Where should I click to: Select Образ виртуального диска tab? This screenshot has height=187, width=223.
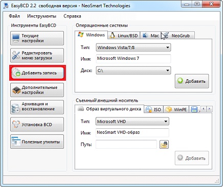click(x=109, y=109)
